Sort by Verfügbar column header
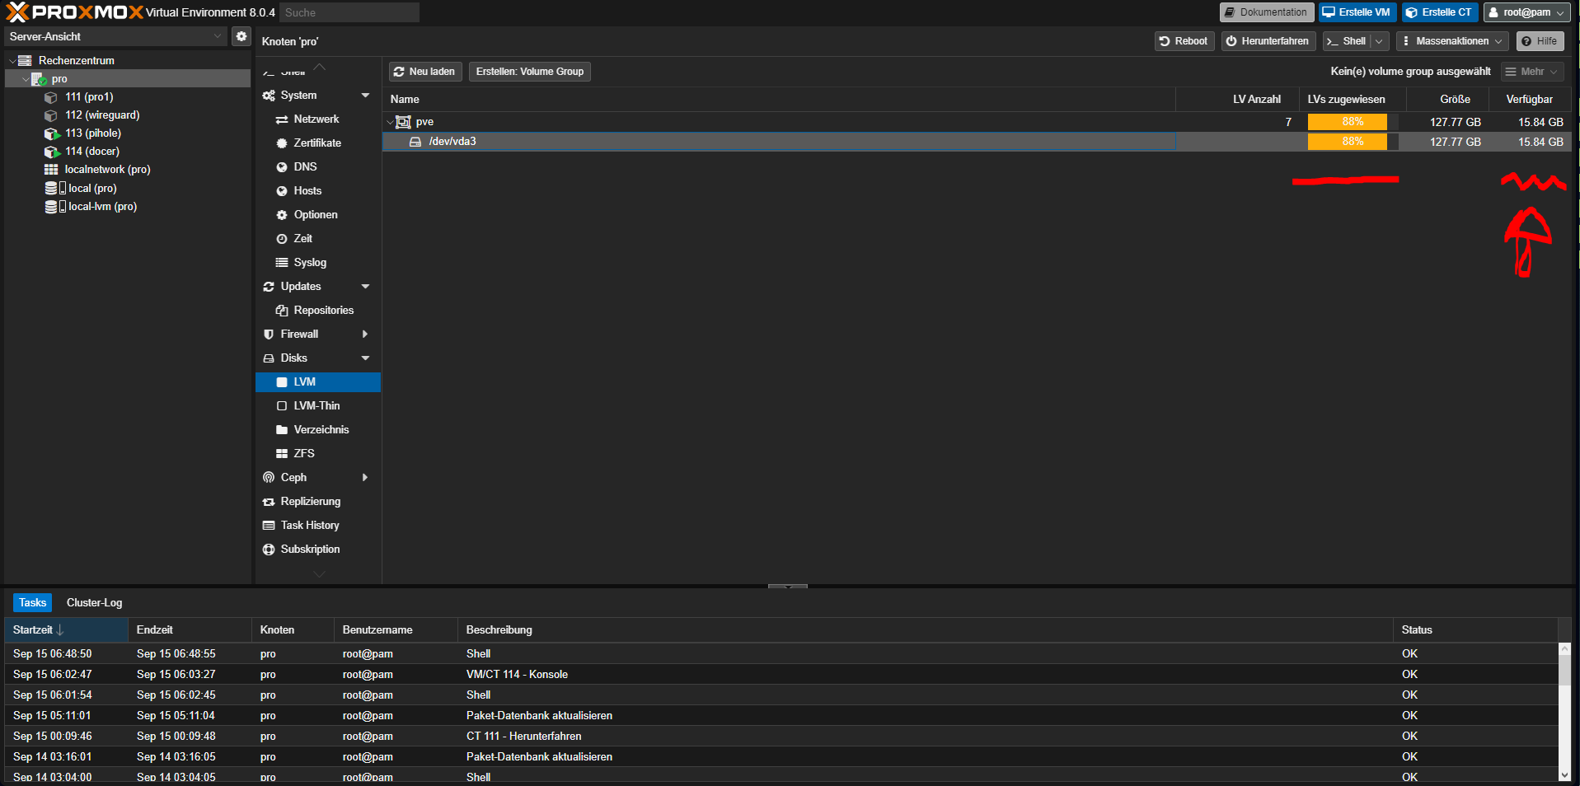 tap(1530, 100)
